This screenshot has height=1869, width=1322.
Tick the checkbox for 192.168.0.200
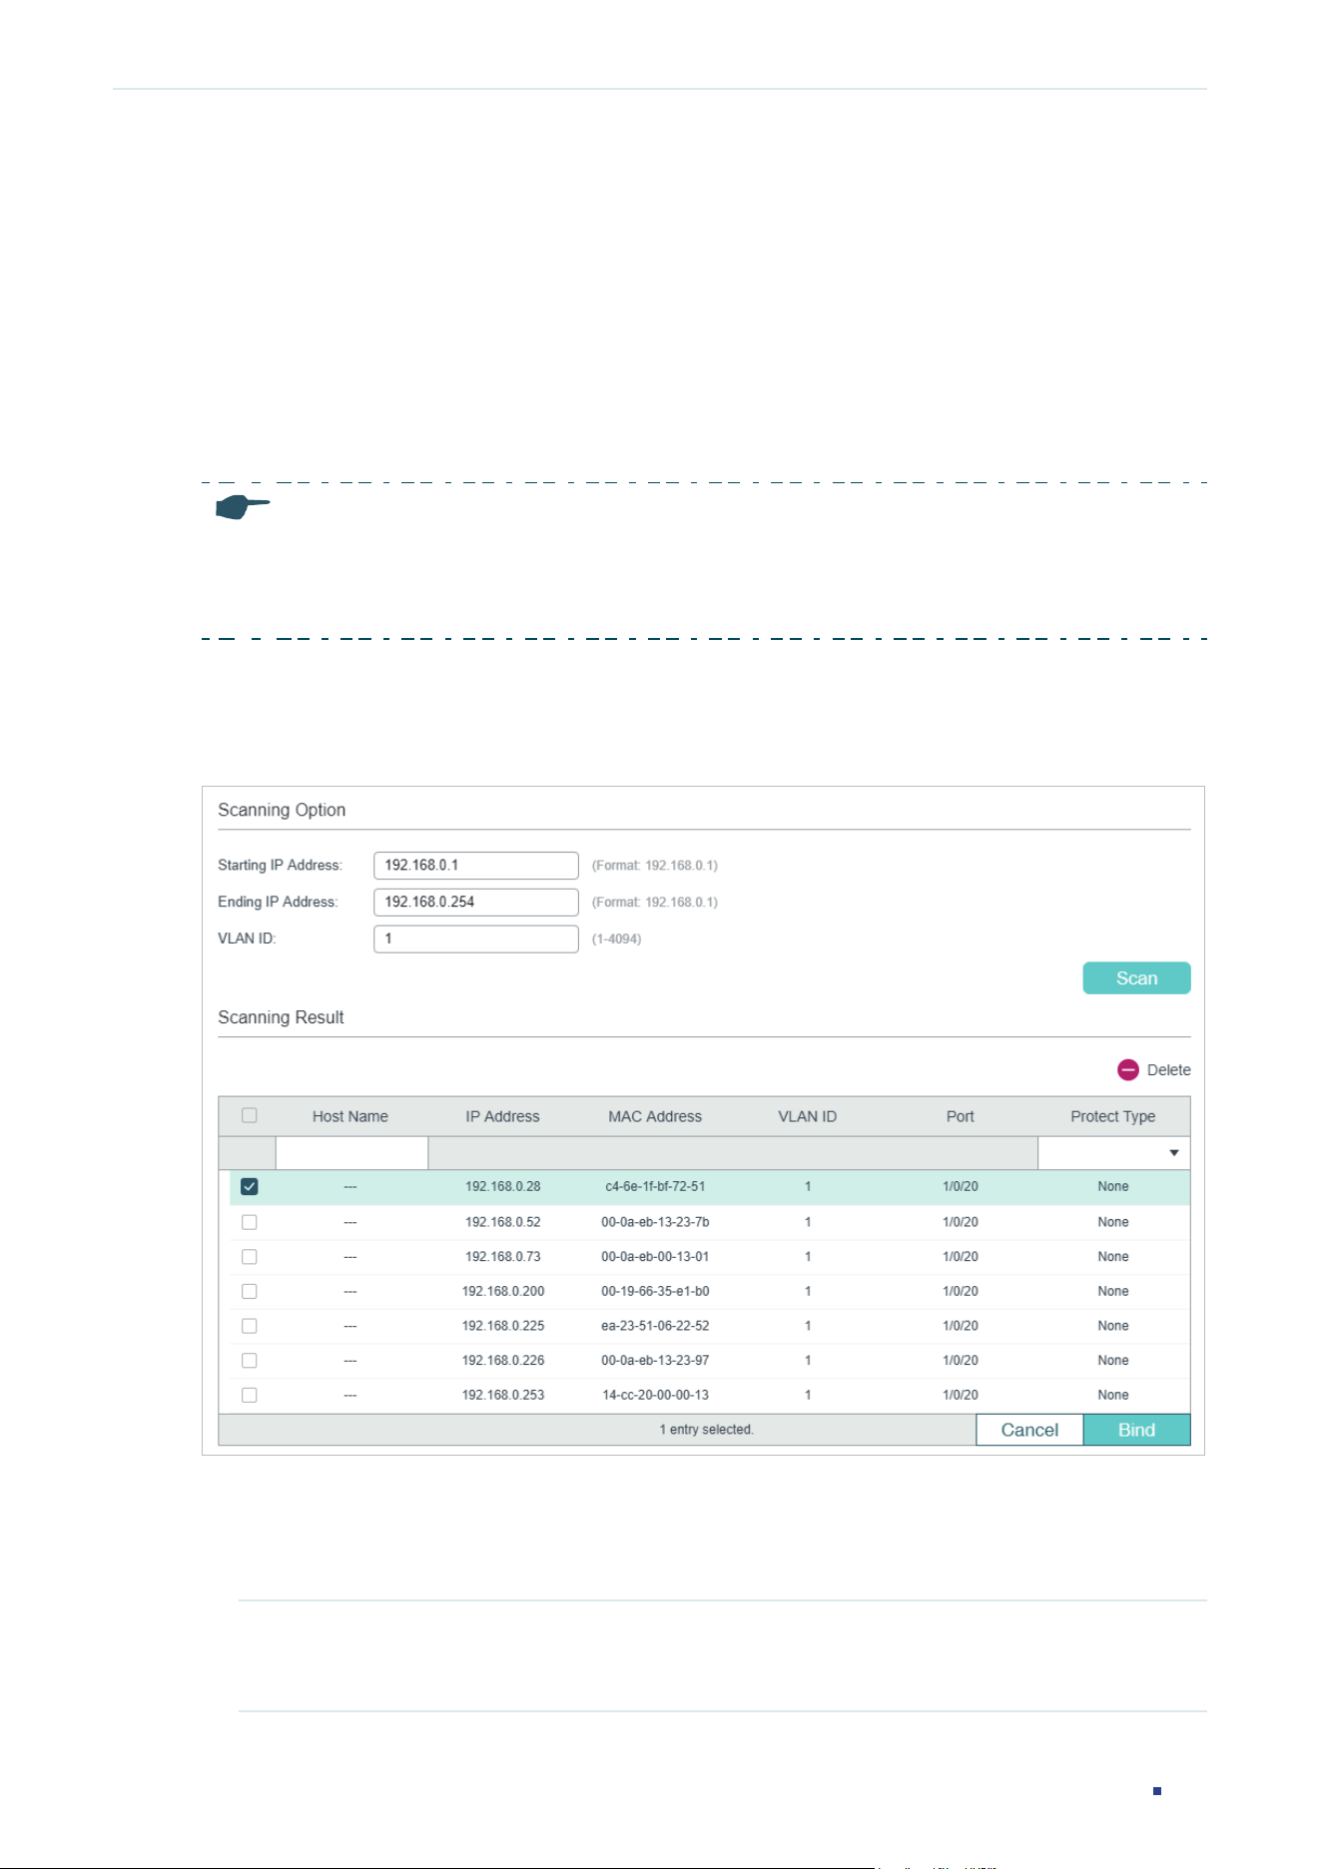(250, 1291)
